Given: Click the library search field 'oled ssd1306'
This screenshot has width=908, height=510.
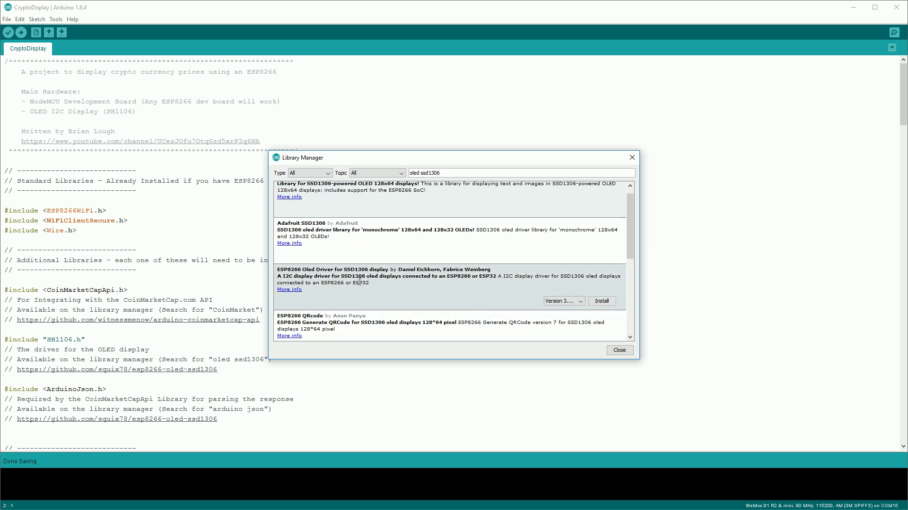Looking at the screenshot, I should coord(520,173).
